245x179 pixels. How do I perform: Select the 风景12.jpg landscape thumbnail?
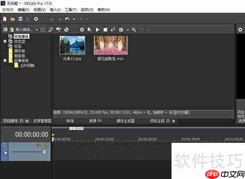73,45
